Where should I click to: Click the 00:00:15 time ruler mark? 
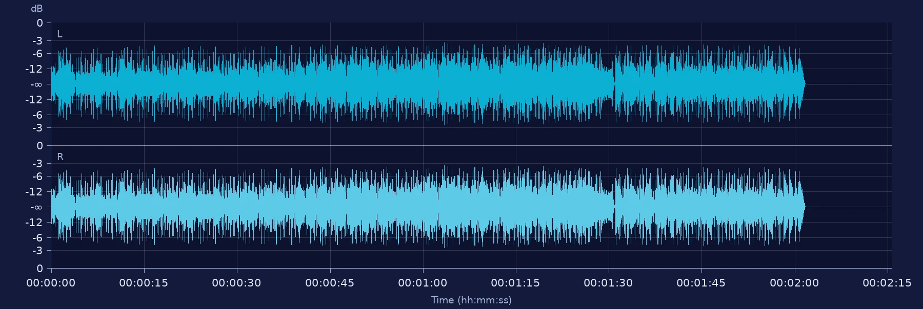pos(144,283)
